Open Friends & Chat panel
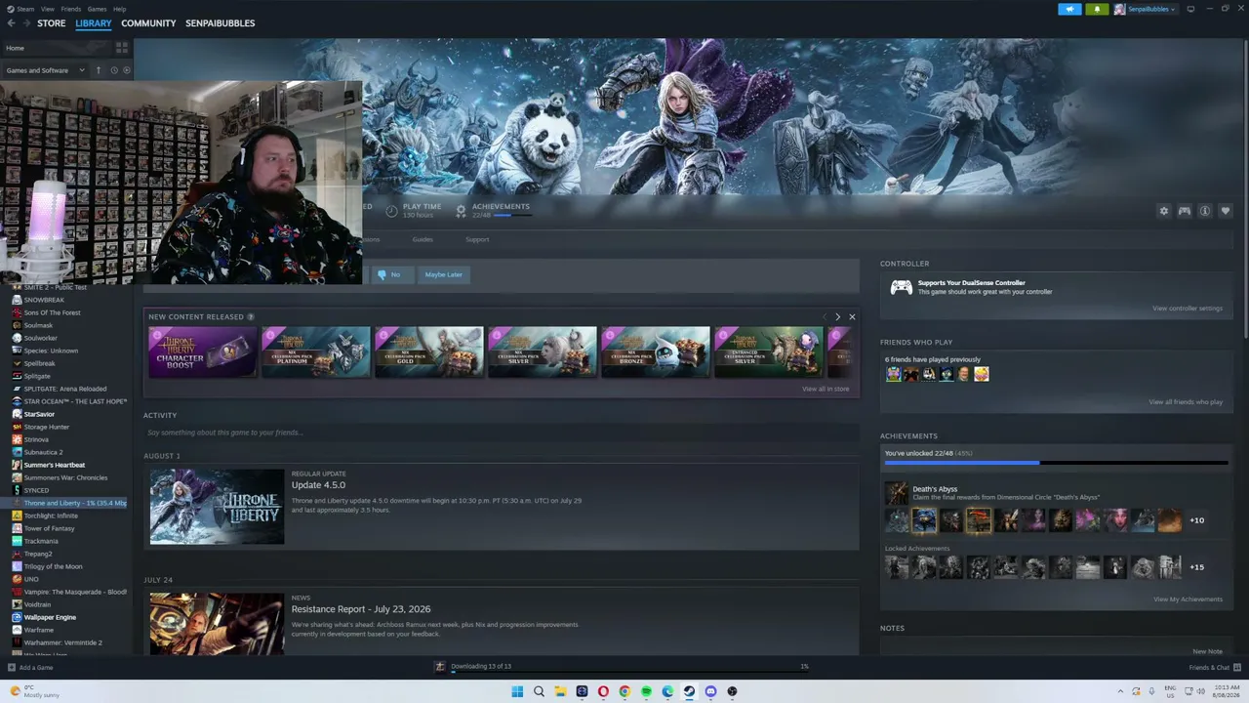Screen dimensions: 1249x703 [1213, 668]
